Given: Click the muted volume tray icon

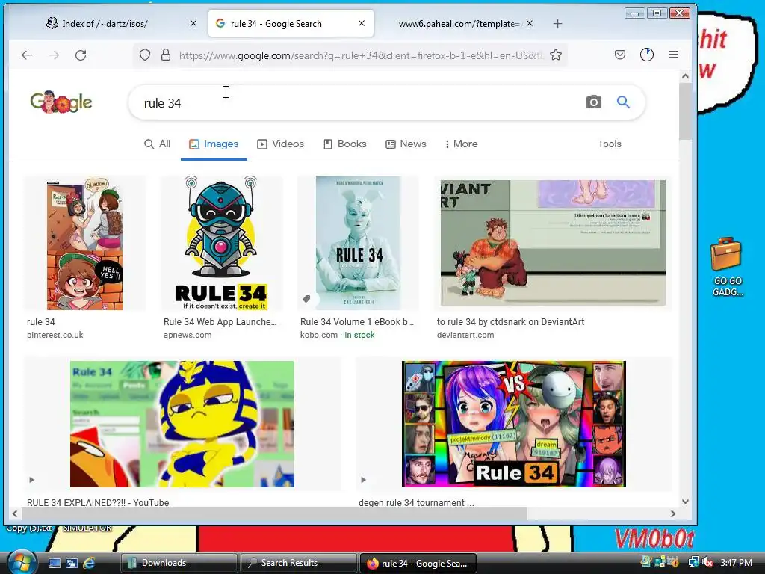Looking at the screenshot, I should (x=707, y=562).
